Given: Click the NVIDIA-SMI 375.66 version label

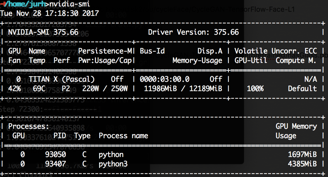Looking at the screenshot, I should point(43,32).
